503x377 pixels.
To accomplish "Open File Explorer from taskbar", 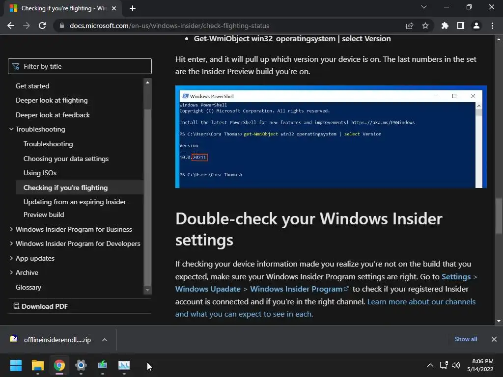I will pos(37,365).
